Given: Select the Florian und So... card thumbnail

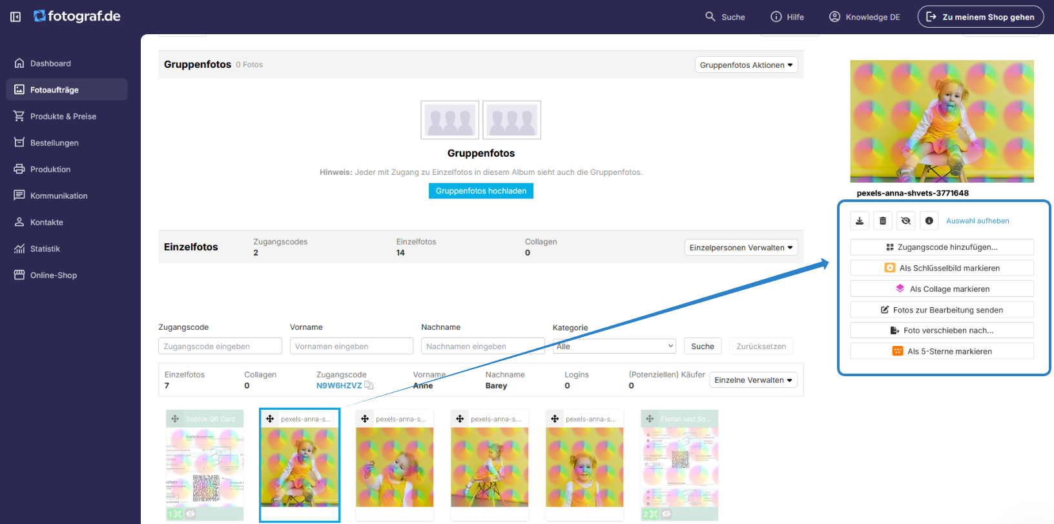Looking at the screenshot, I should coord(679,467).
